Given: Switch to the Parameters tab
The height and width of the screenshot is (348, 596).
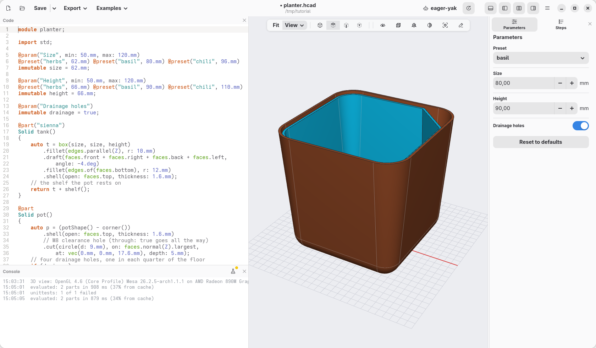Looking at the screenshot, I should click(514, 25).
